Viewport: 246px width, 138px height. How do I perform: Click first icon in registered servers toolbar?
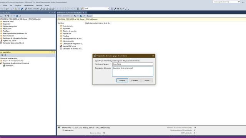[x=2, y=55]
